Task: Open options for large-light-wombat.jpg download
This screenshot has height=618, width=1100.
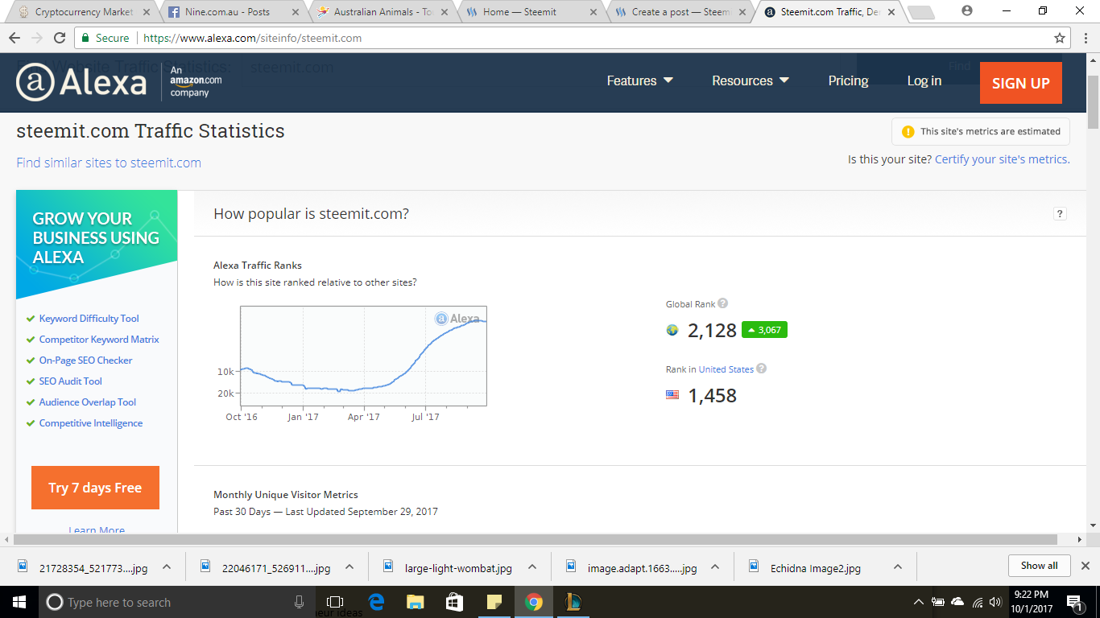Action: click(532, 566)
